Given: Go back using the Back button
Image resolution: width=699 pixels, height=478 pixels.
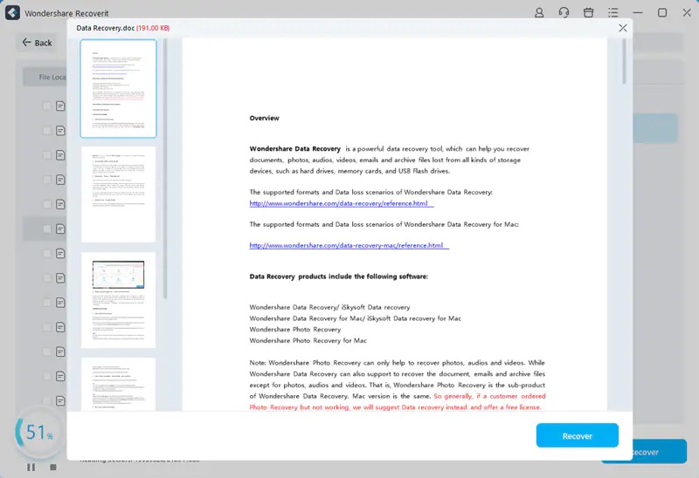Looking at the screenshot, I should [x=38, y=43].
